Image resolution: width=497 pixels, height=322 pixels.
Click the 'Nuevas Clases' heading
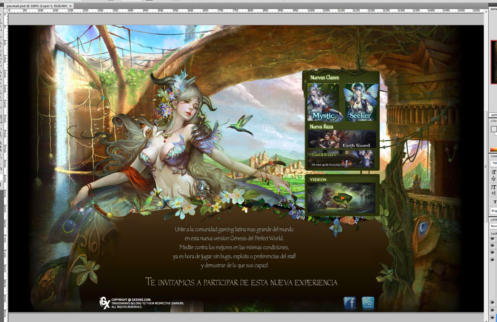point(325,78)
